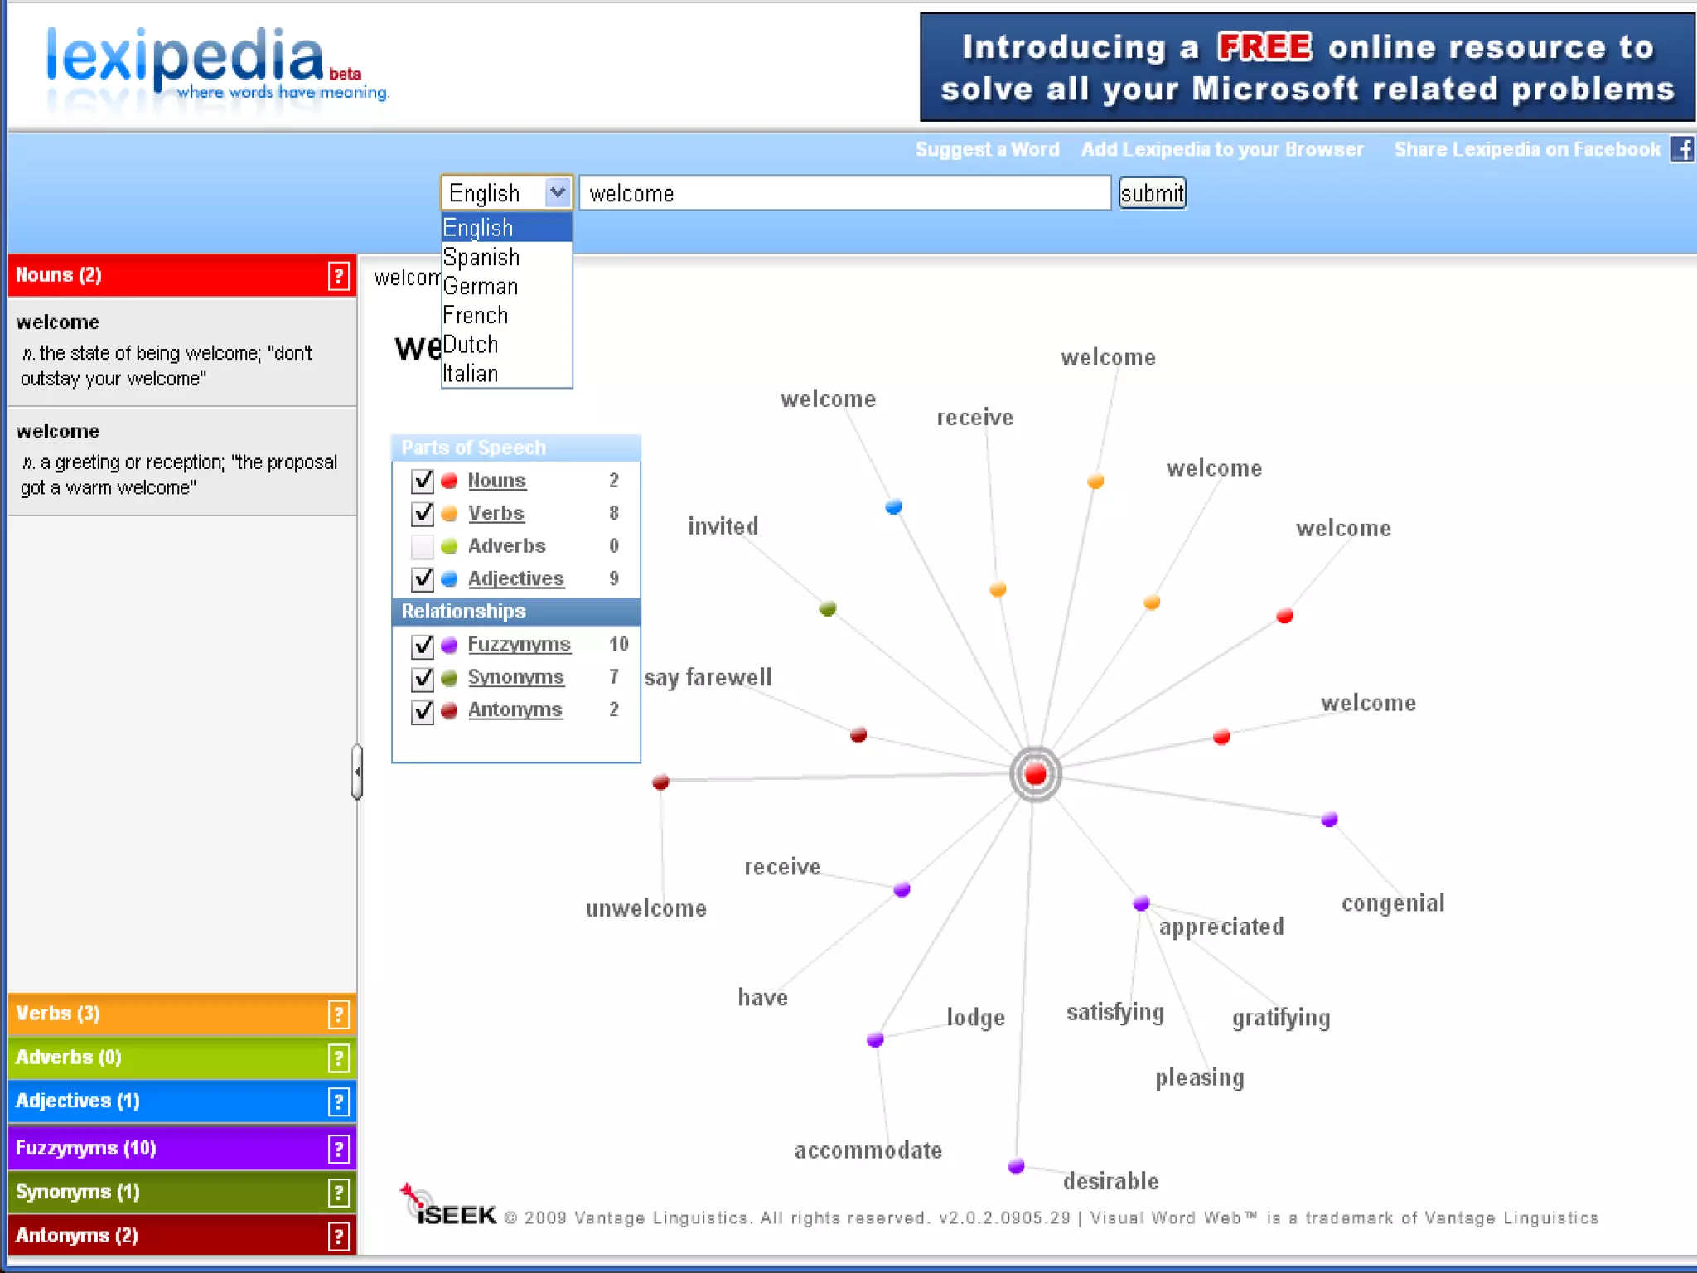Click the central red target node
Viewport: 1697px width, 1273px height.
coord(1035,774)
